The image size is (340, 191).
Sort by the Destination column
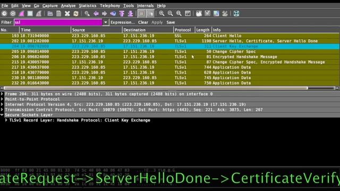148,30
